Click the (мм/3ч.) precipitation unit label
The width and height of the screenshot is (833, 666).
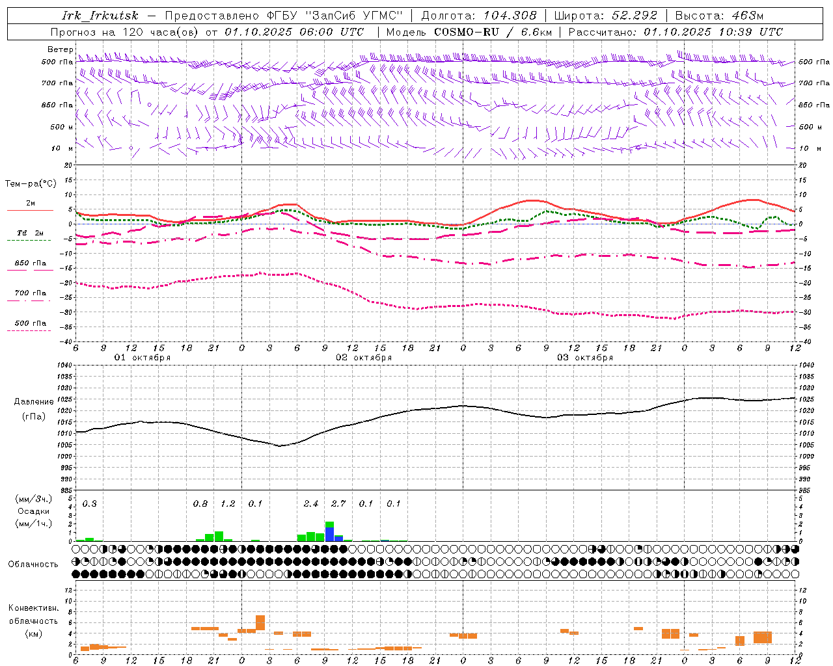pos(34,499)
